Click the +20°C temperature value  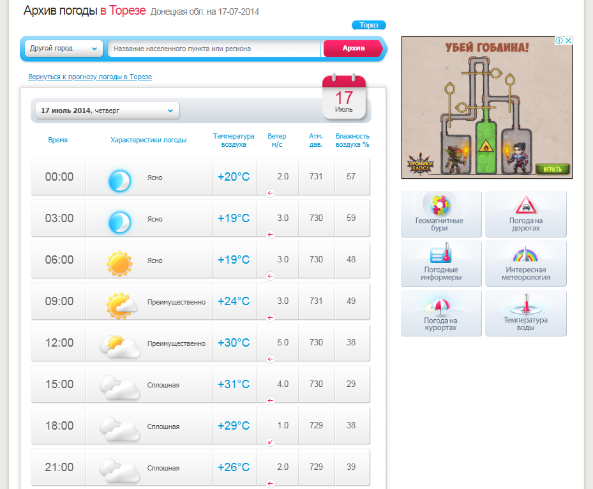coord(234,177)
